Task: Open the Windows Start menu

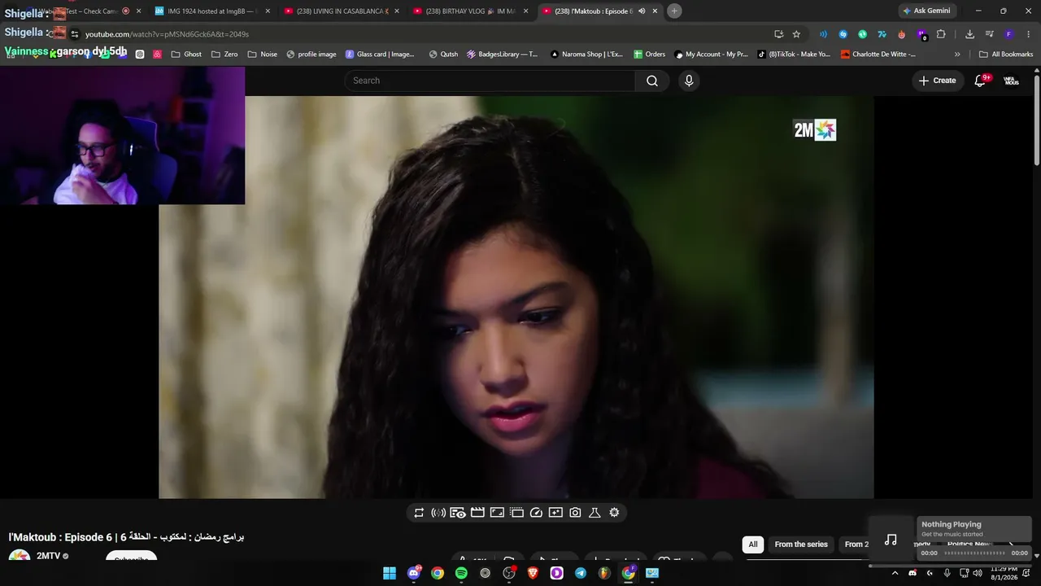Action: [390, 573]
